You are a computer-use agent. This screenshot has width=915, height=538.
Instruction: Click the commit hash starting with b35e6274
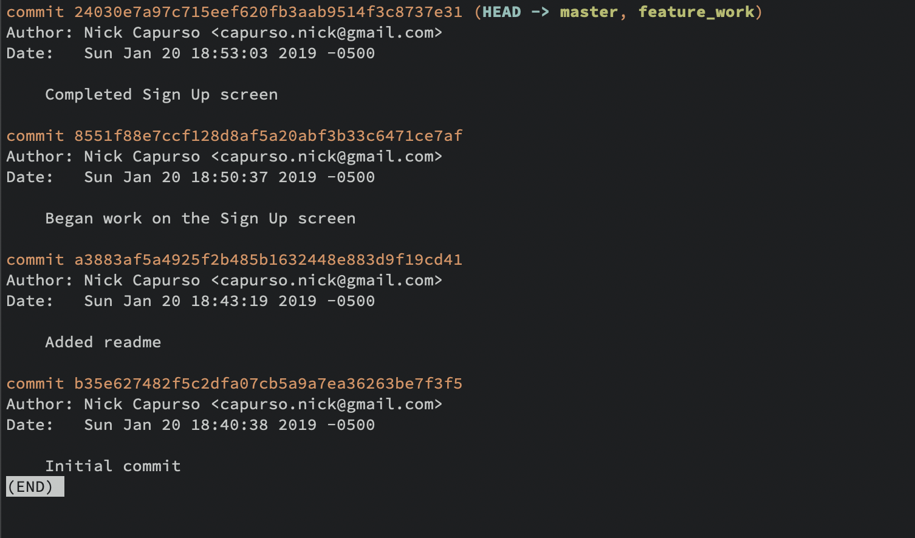[268, 384]
